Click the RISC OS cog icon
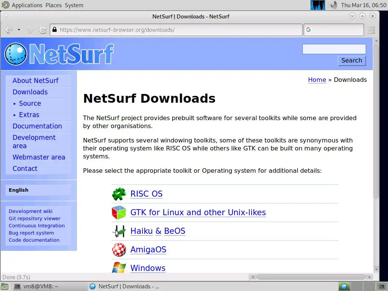This screenshot has width=388, height=291. point(119,194)
